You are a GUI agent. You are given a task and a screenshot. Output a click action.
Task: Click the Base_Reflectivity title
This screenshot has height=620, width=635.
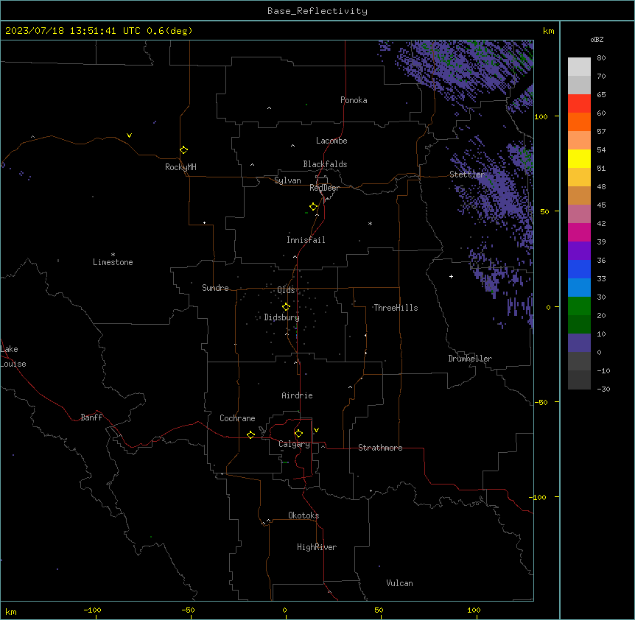317,11
